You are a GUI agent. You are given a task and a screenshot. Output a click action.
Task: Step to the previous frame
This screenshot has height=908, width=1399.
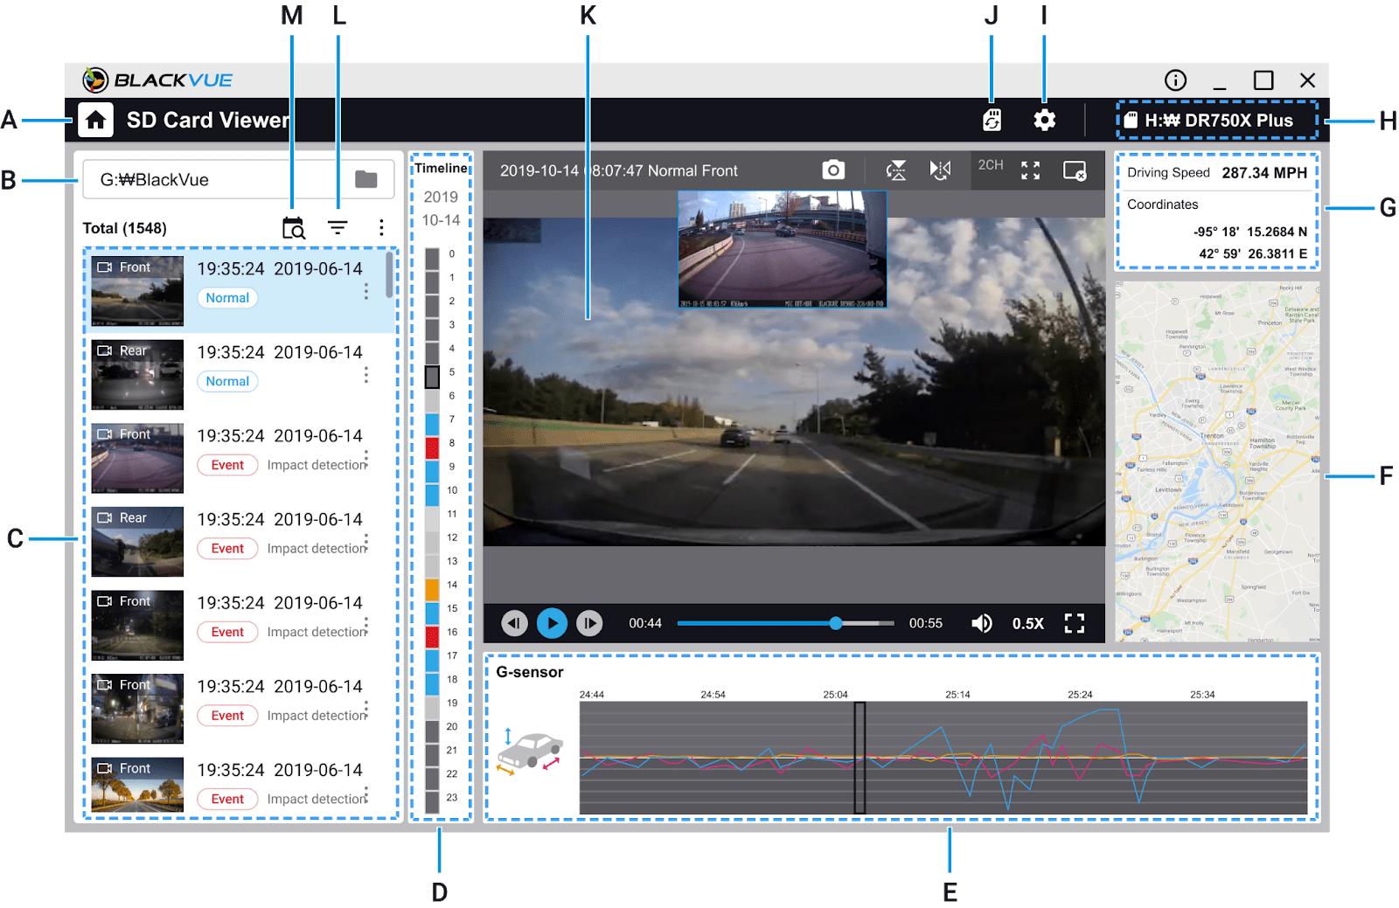pos(514,623)
